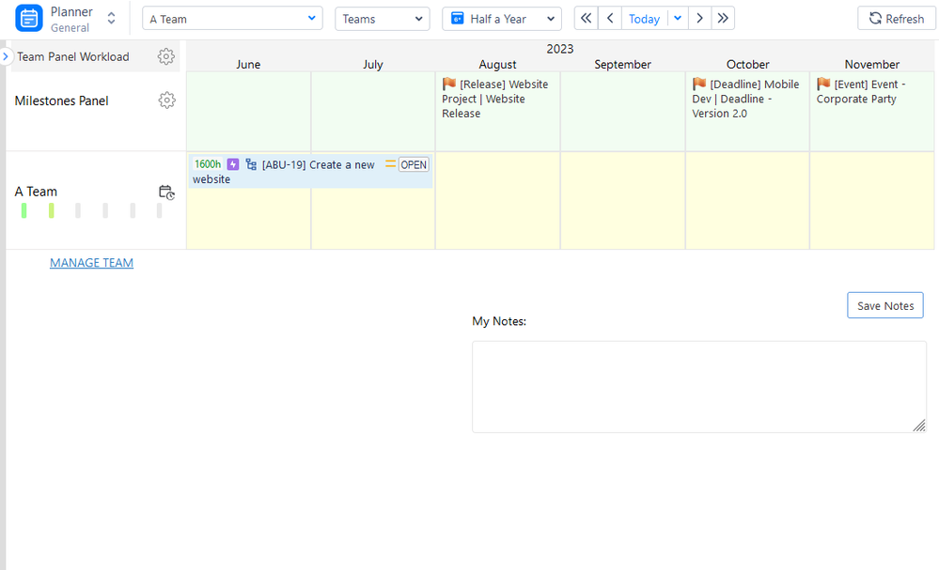Image resolution: width=939 pixels, height=570 pixels.
Task: Go to next period with right arrow
Action: (x=699, y=19)
